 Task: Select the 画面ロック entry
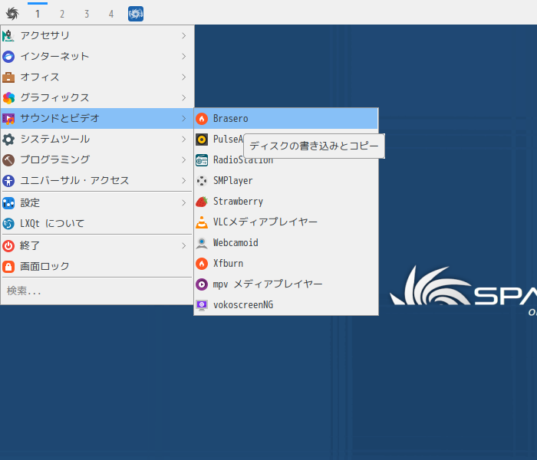[x=97, y=267]
